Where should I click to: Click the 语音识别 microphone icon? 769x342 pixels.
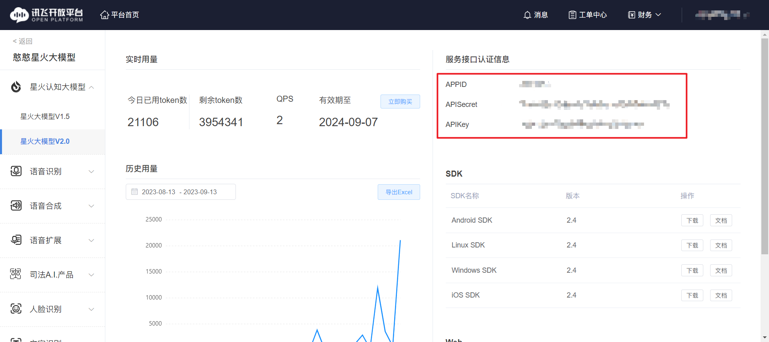16,171
